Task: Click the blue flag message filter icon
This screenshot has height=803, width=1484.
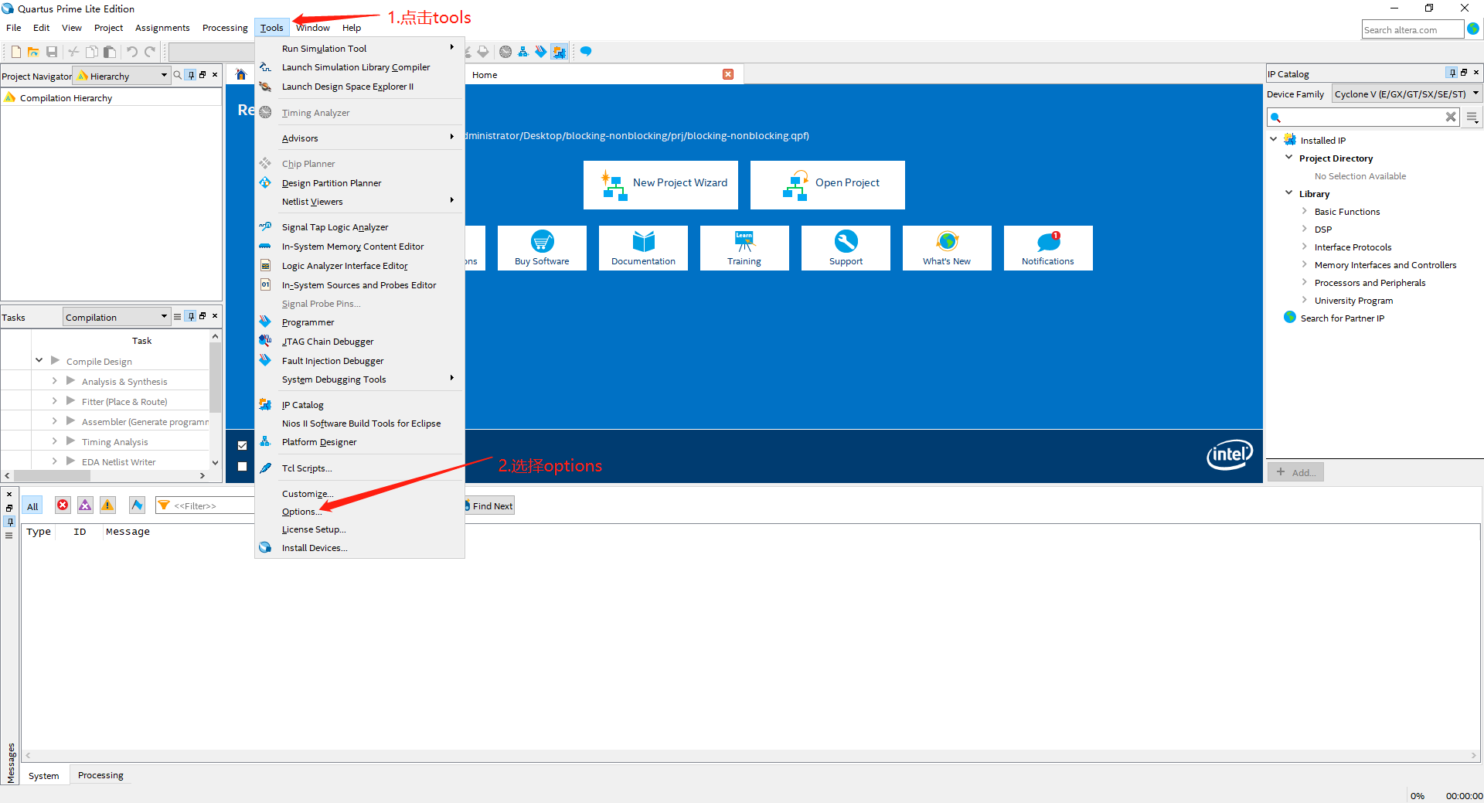Action: tap(137, 505)
